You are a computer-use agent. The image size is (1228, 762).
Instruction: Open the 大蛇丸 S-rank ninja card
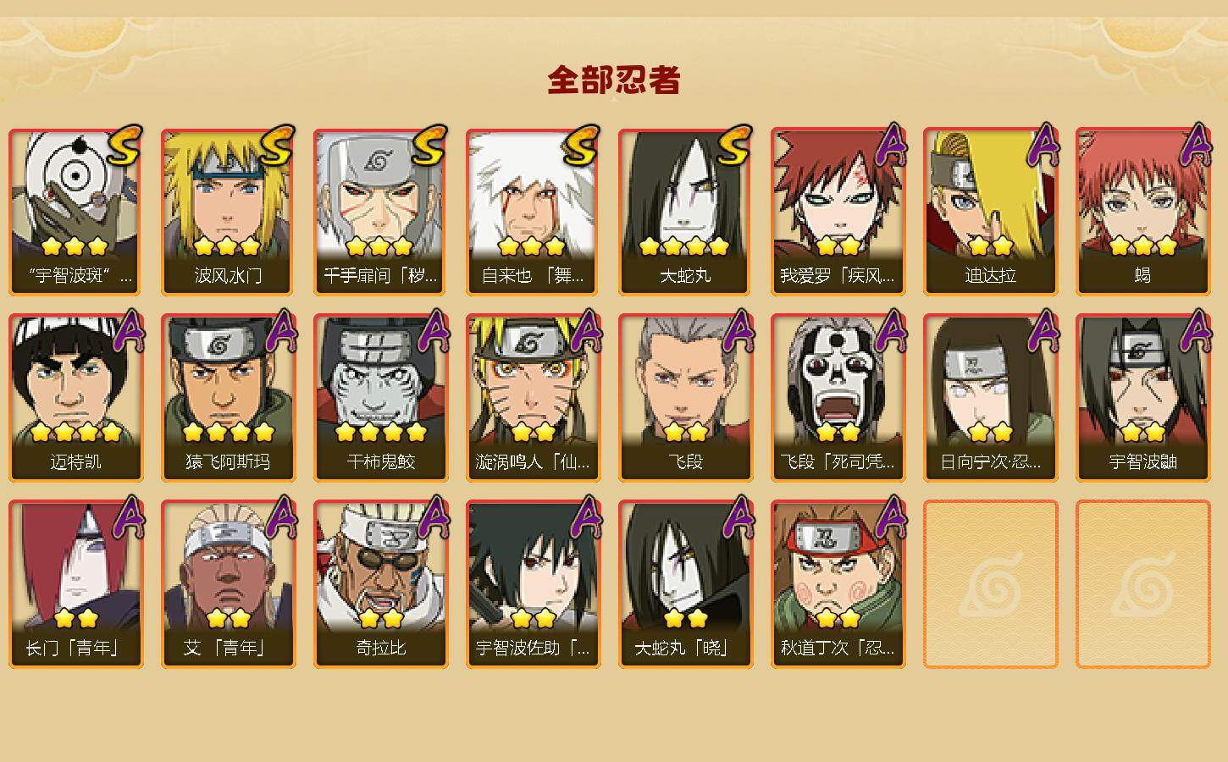[685, 212]
